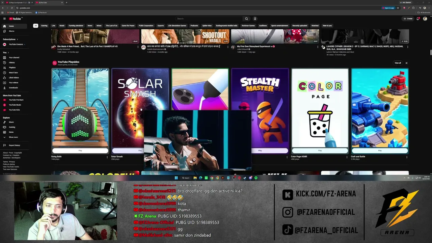Screen dimensions: 432x243
Task: Open the browser tab search dropdown
Action: 3,2
